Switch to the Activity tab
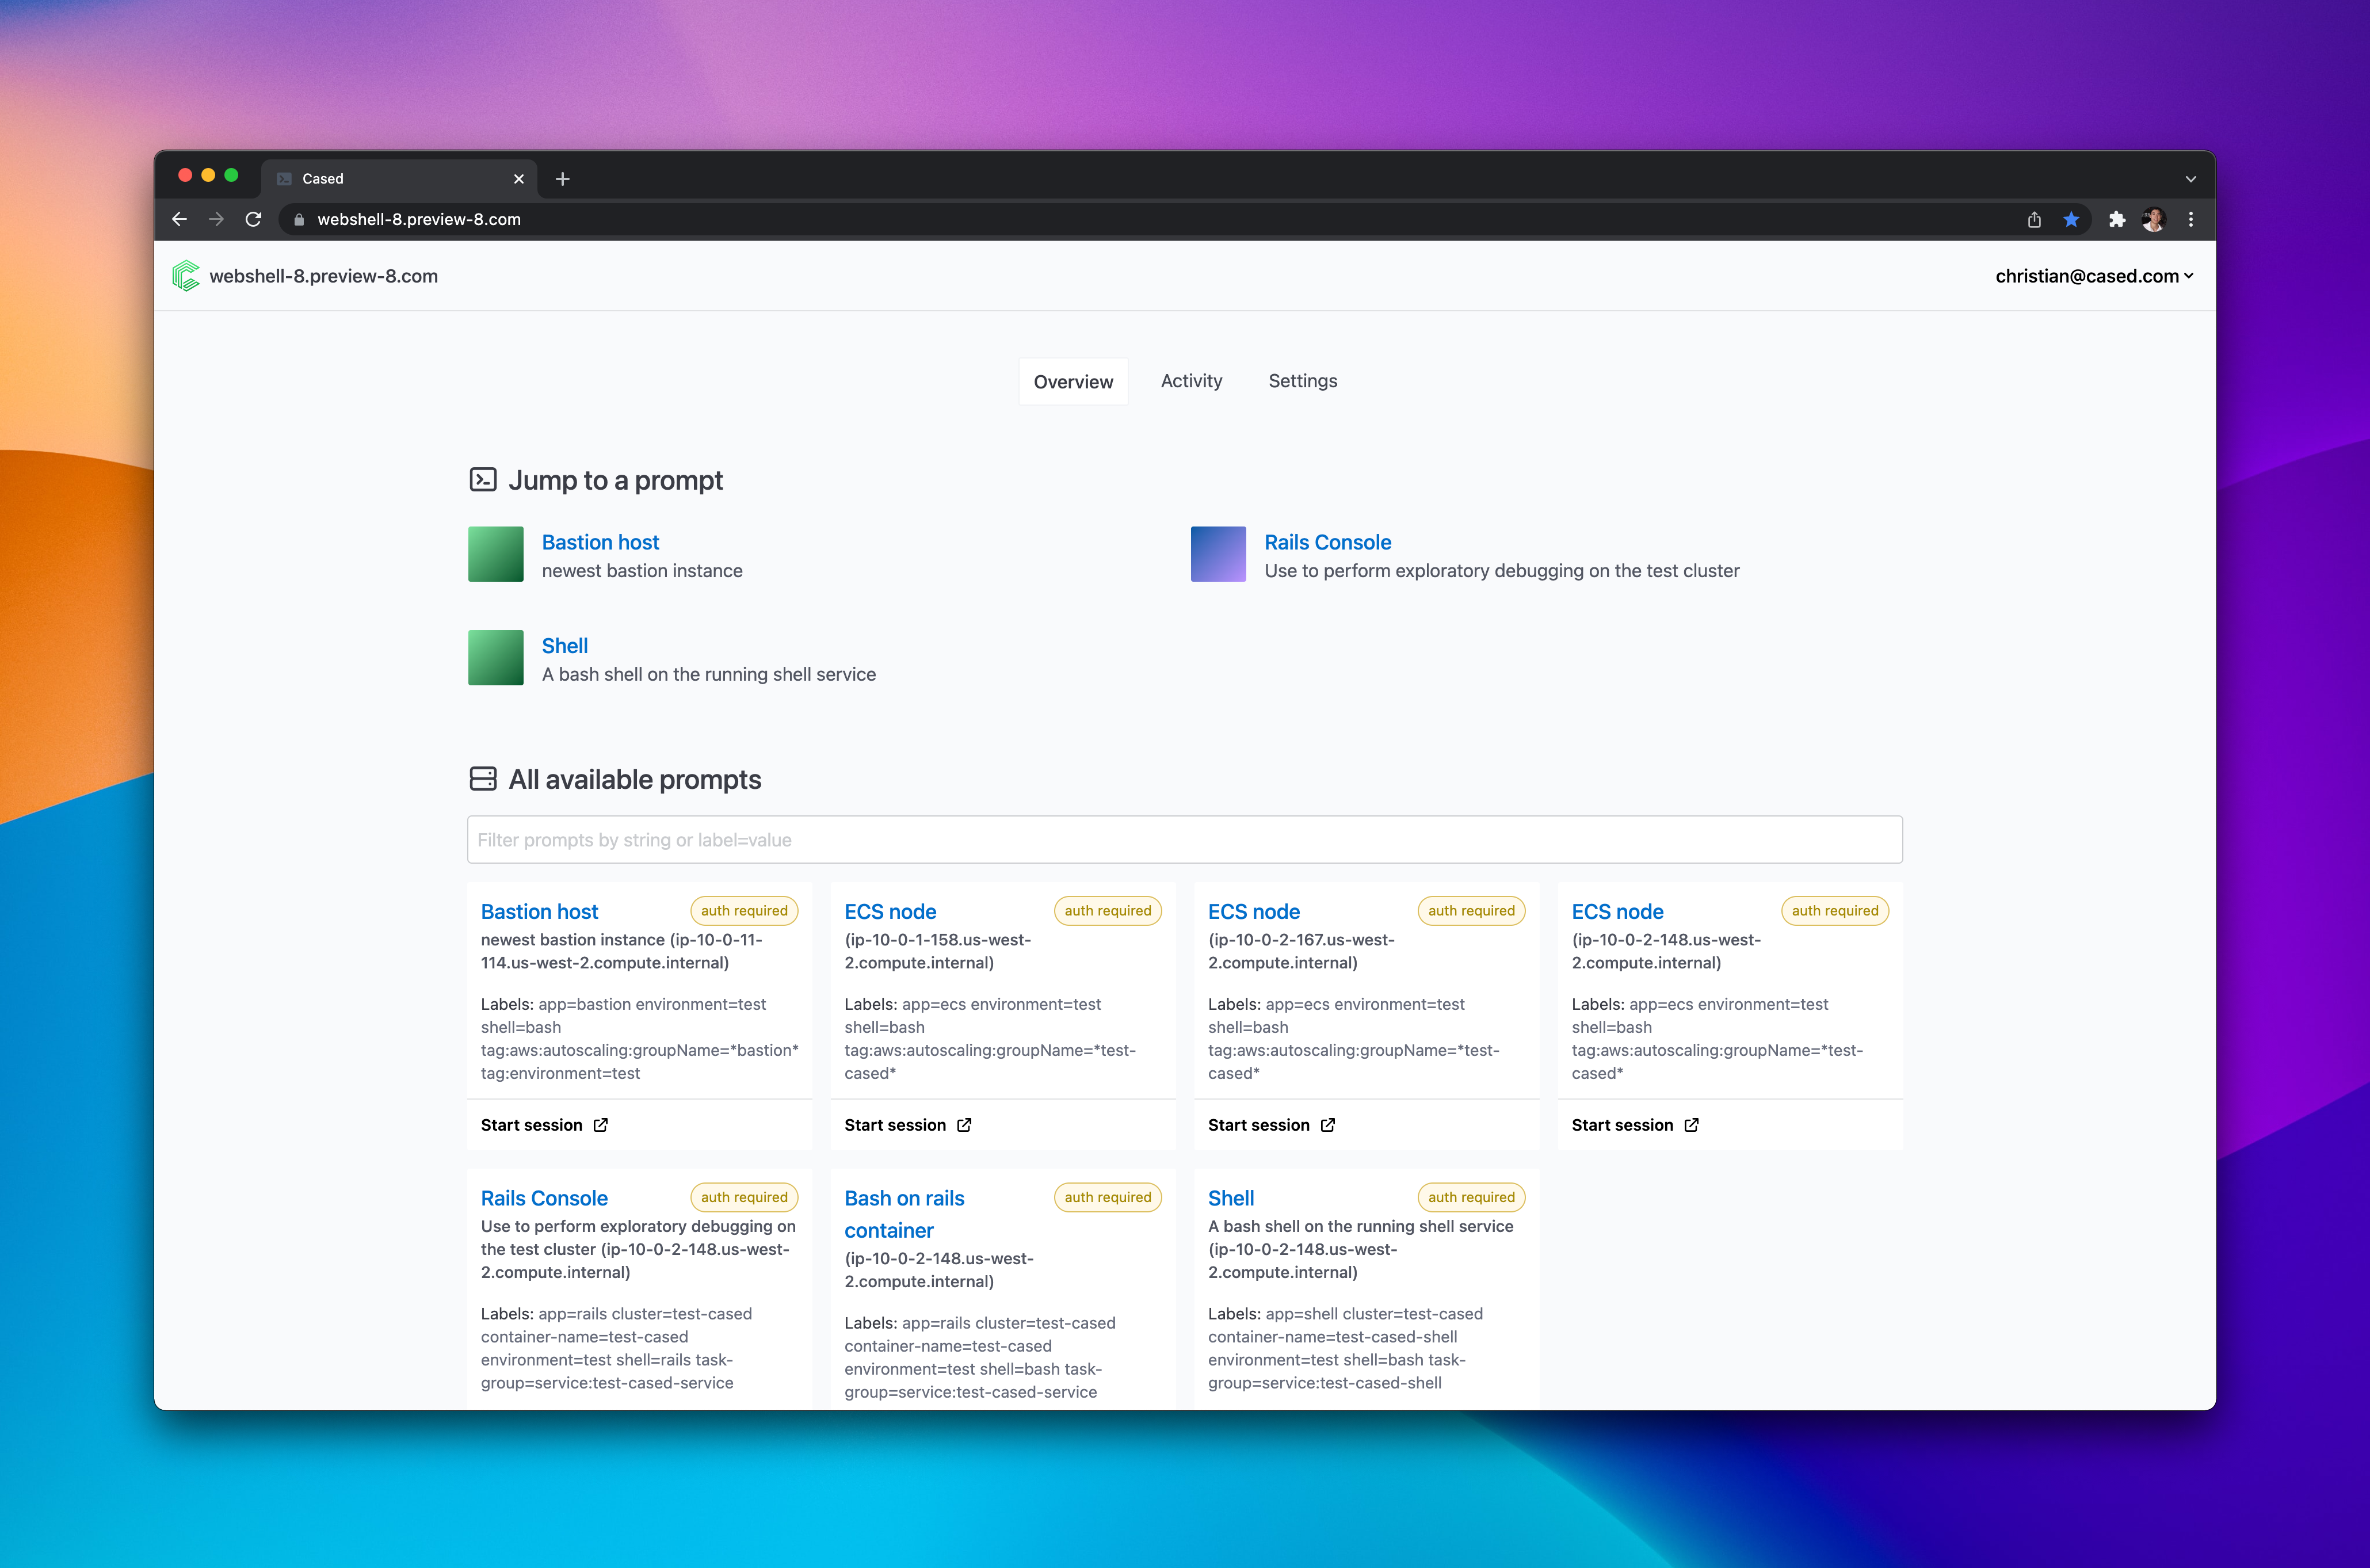The width and height of the screenshot is (2370, 1568). pos(1191,381)
